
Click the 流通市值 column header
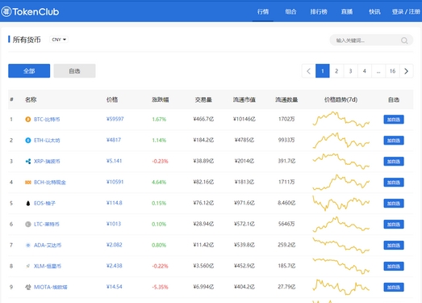(x=244, y=99)
